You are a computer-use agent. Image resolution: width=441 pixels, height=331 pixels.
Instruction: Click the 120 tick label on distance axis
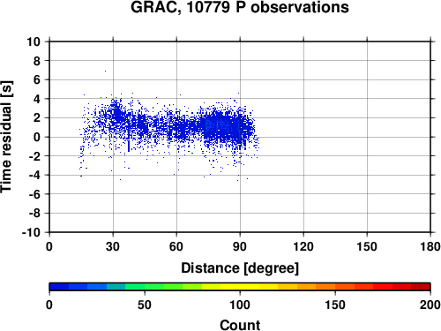(x=303, y=246)
